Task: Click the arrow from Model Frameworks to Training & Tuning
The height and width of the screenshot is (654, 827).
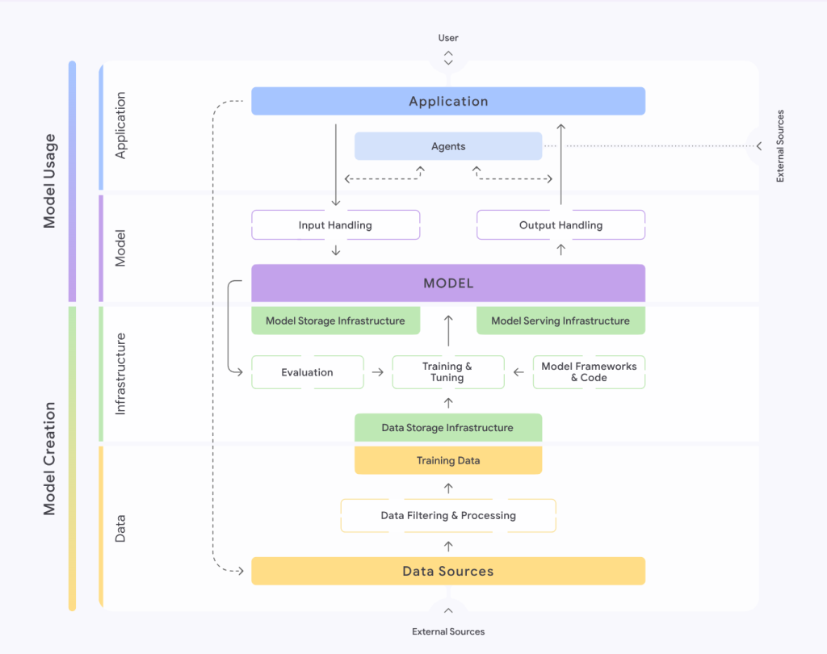Action: click(518, 372)
